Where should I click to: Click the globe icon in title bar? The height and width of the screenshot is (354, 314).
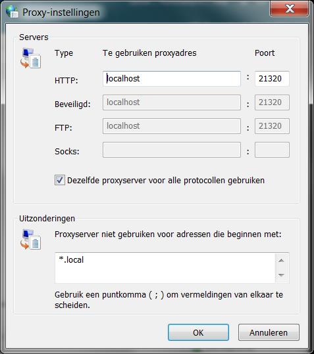(x=13, y=11)
